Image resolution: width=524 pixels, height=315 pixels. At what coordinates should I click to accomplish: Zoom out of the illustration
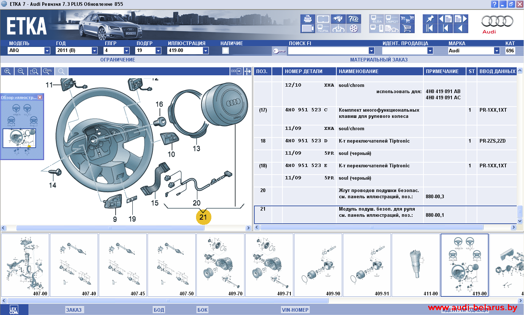pyautogui.click(x=21, y=71)
